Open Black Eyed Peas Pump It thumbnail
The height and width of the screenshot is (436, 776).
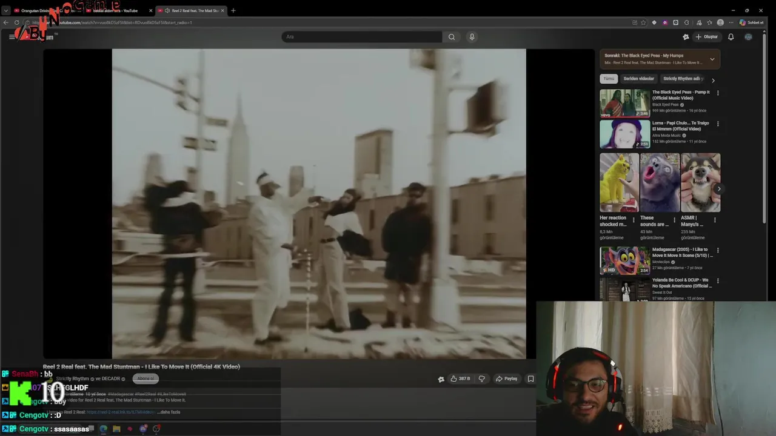(624, 103)
